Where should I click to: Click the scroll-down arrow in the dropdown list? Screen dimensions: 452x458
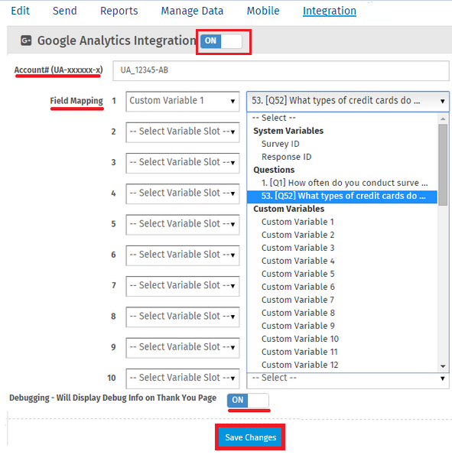click(443, 366)
